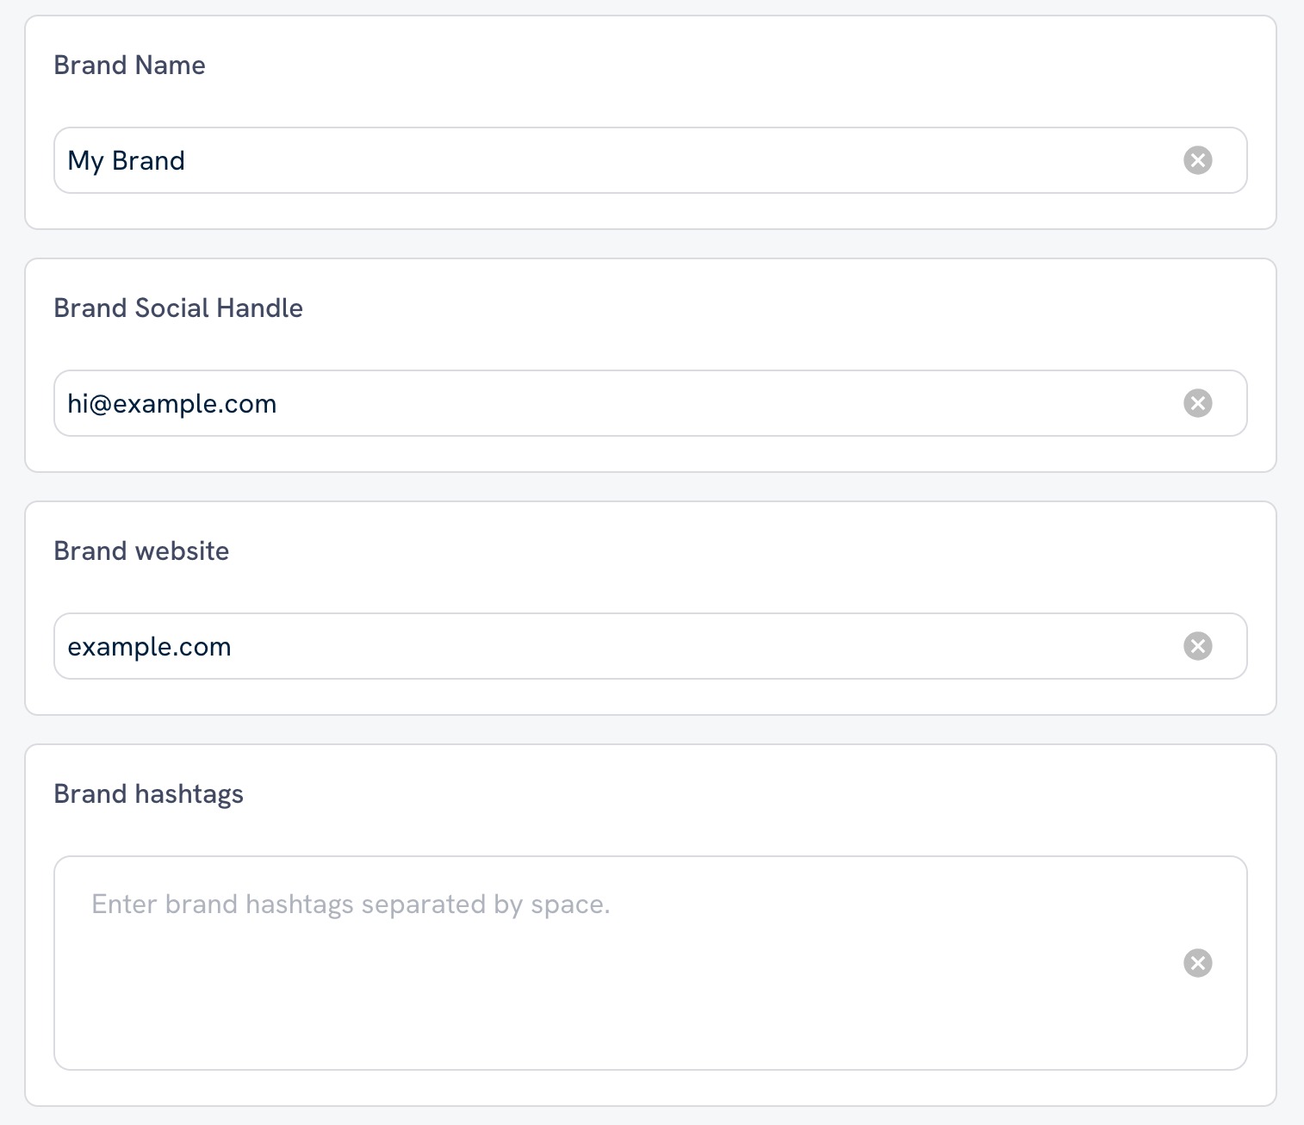Click the X icon beside hi@example.com
The image size is (1304, 1125).
(x=1197, y=403)
